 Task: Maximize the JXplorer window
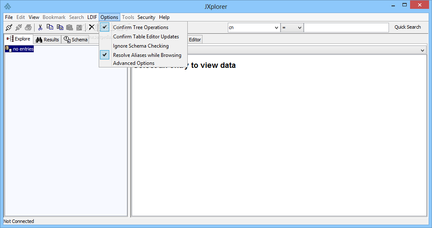click(x=405, y=5)
